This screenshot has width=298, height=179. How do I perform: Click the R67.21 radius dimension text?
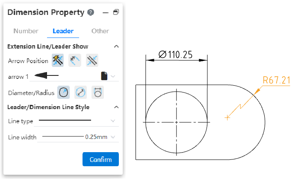point(276,80)
